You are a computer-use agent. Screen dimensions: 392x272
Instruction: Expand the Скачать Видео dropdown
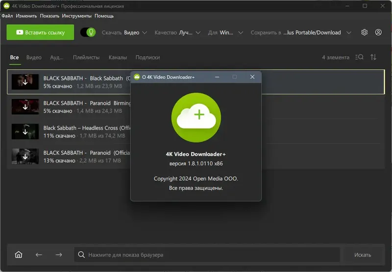[x=124, y=32]
